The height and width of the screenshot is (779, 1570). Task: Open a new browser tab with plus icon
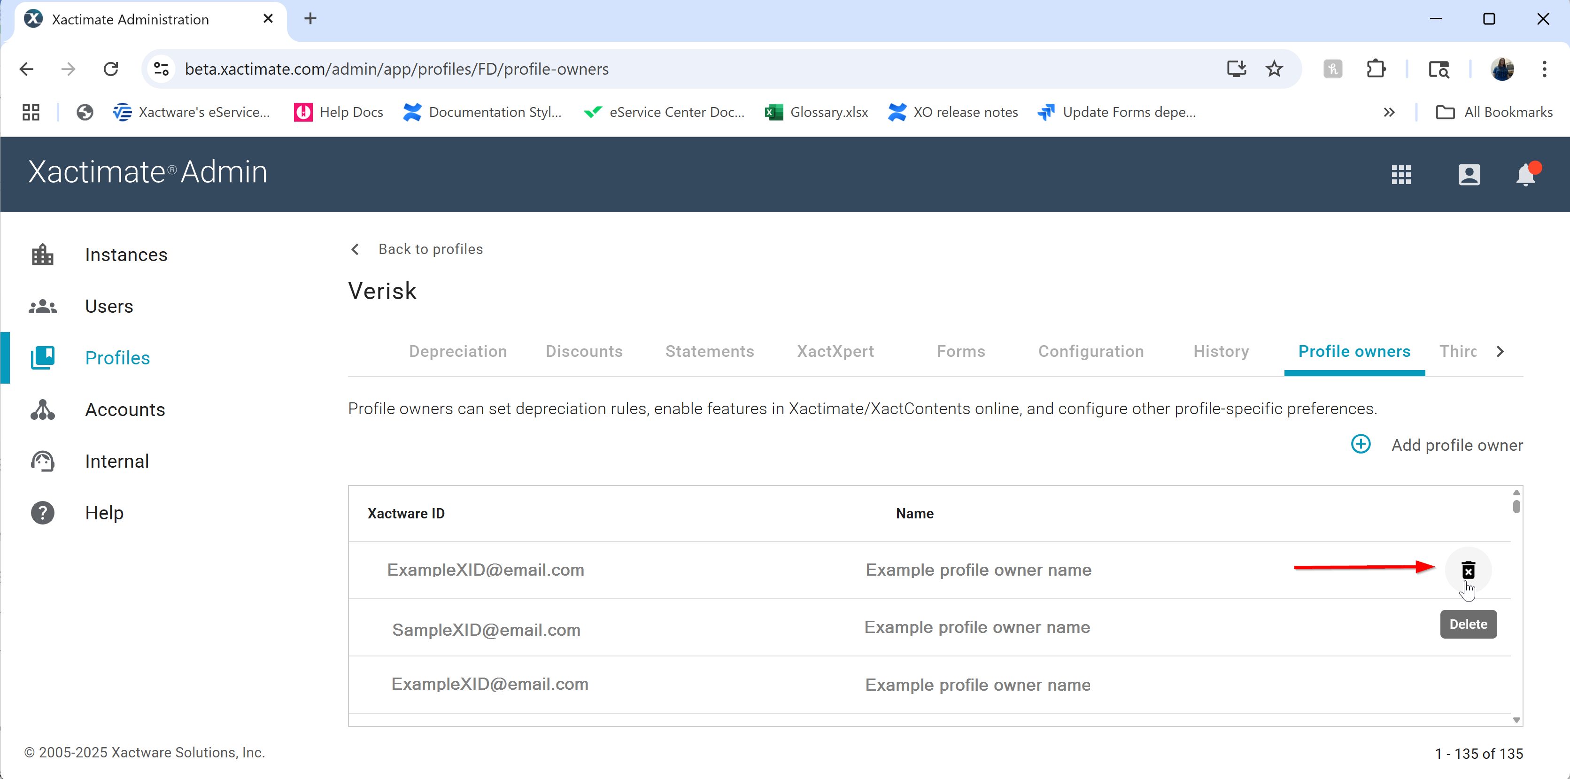(x=310, y=19)
